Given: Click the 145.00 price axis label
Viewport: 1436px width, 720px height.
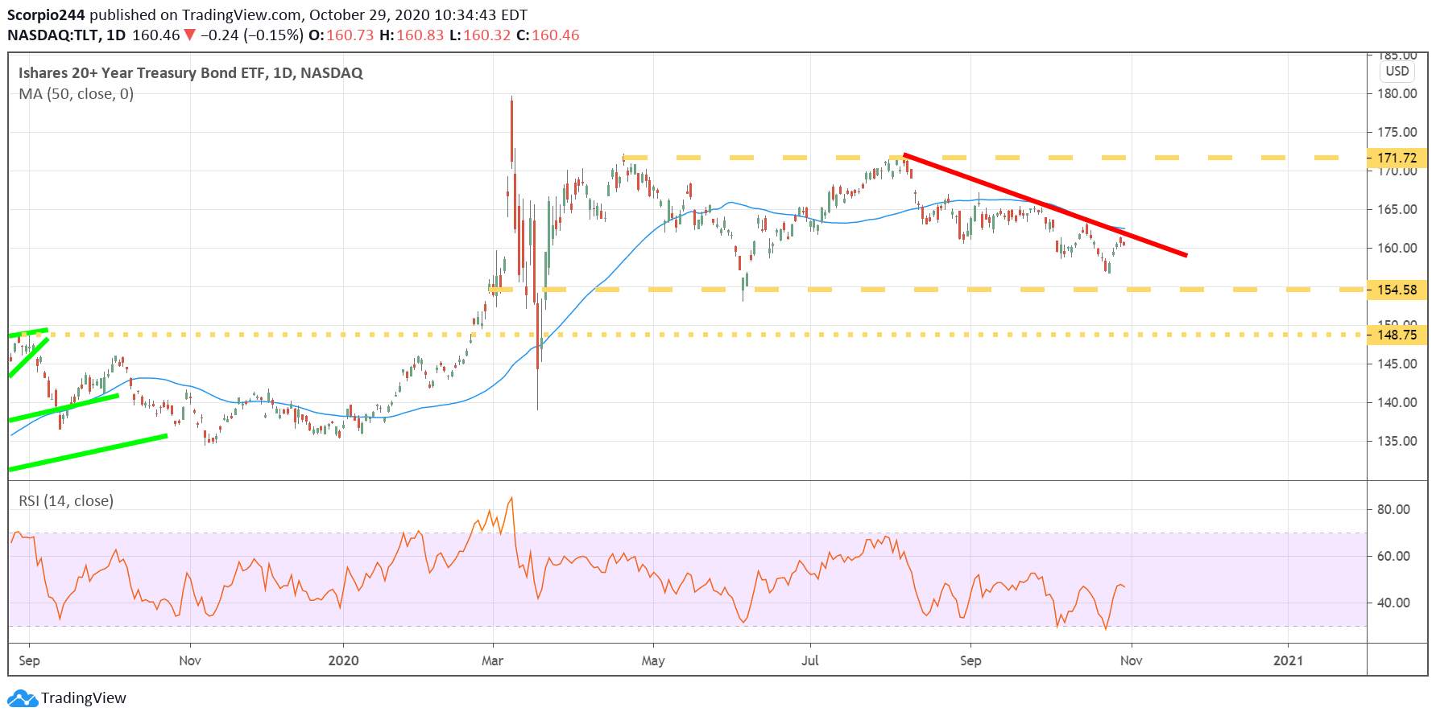Looking at the screenshot, I should [1397, 364].
